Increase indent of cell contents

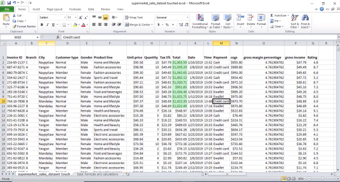point(119,24)
